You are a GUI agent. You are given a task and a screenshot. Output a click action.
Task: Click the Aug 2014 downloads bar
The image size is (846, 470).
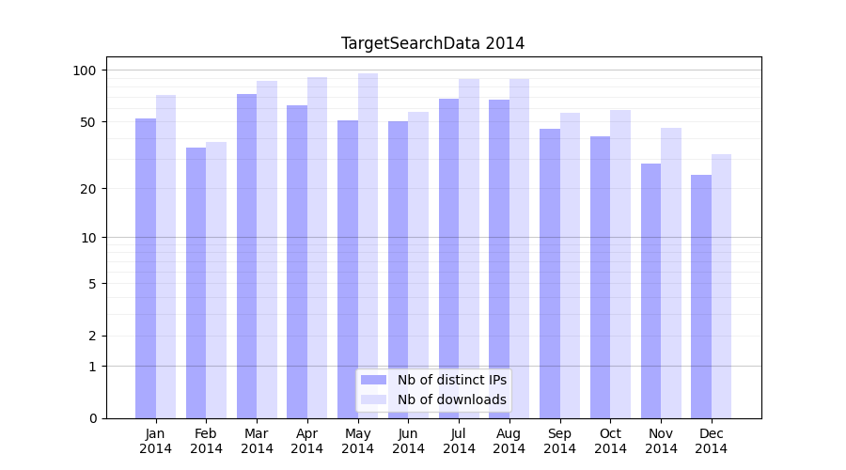(x=519, y=248)
